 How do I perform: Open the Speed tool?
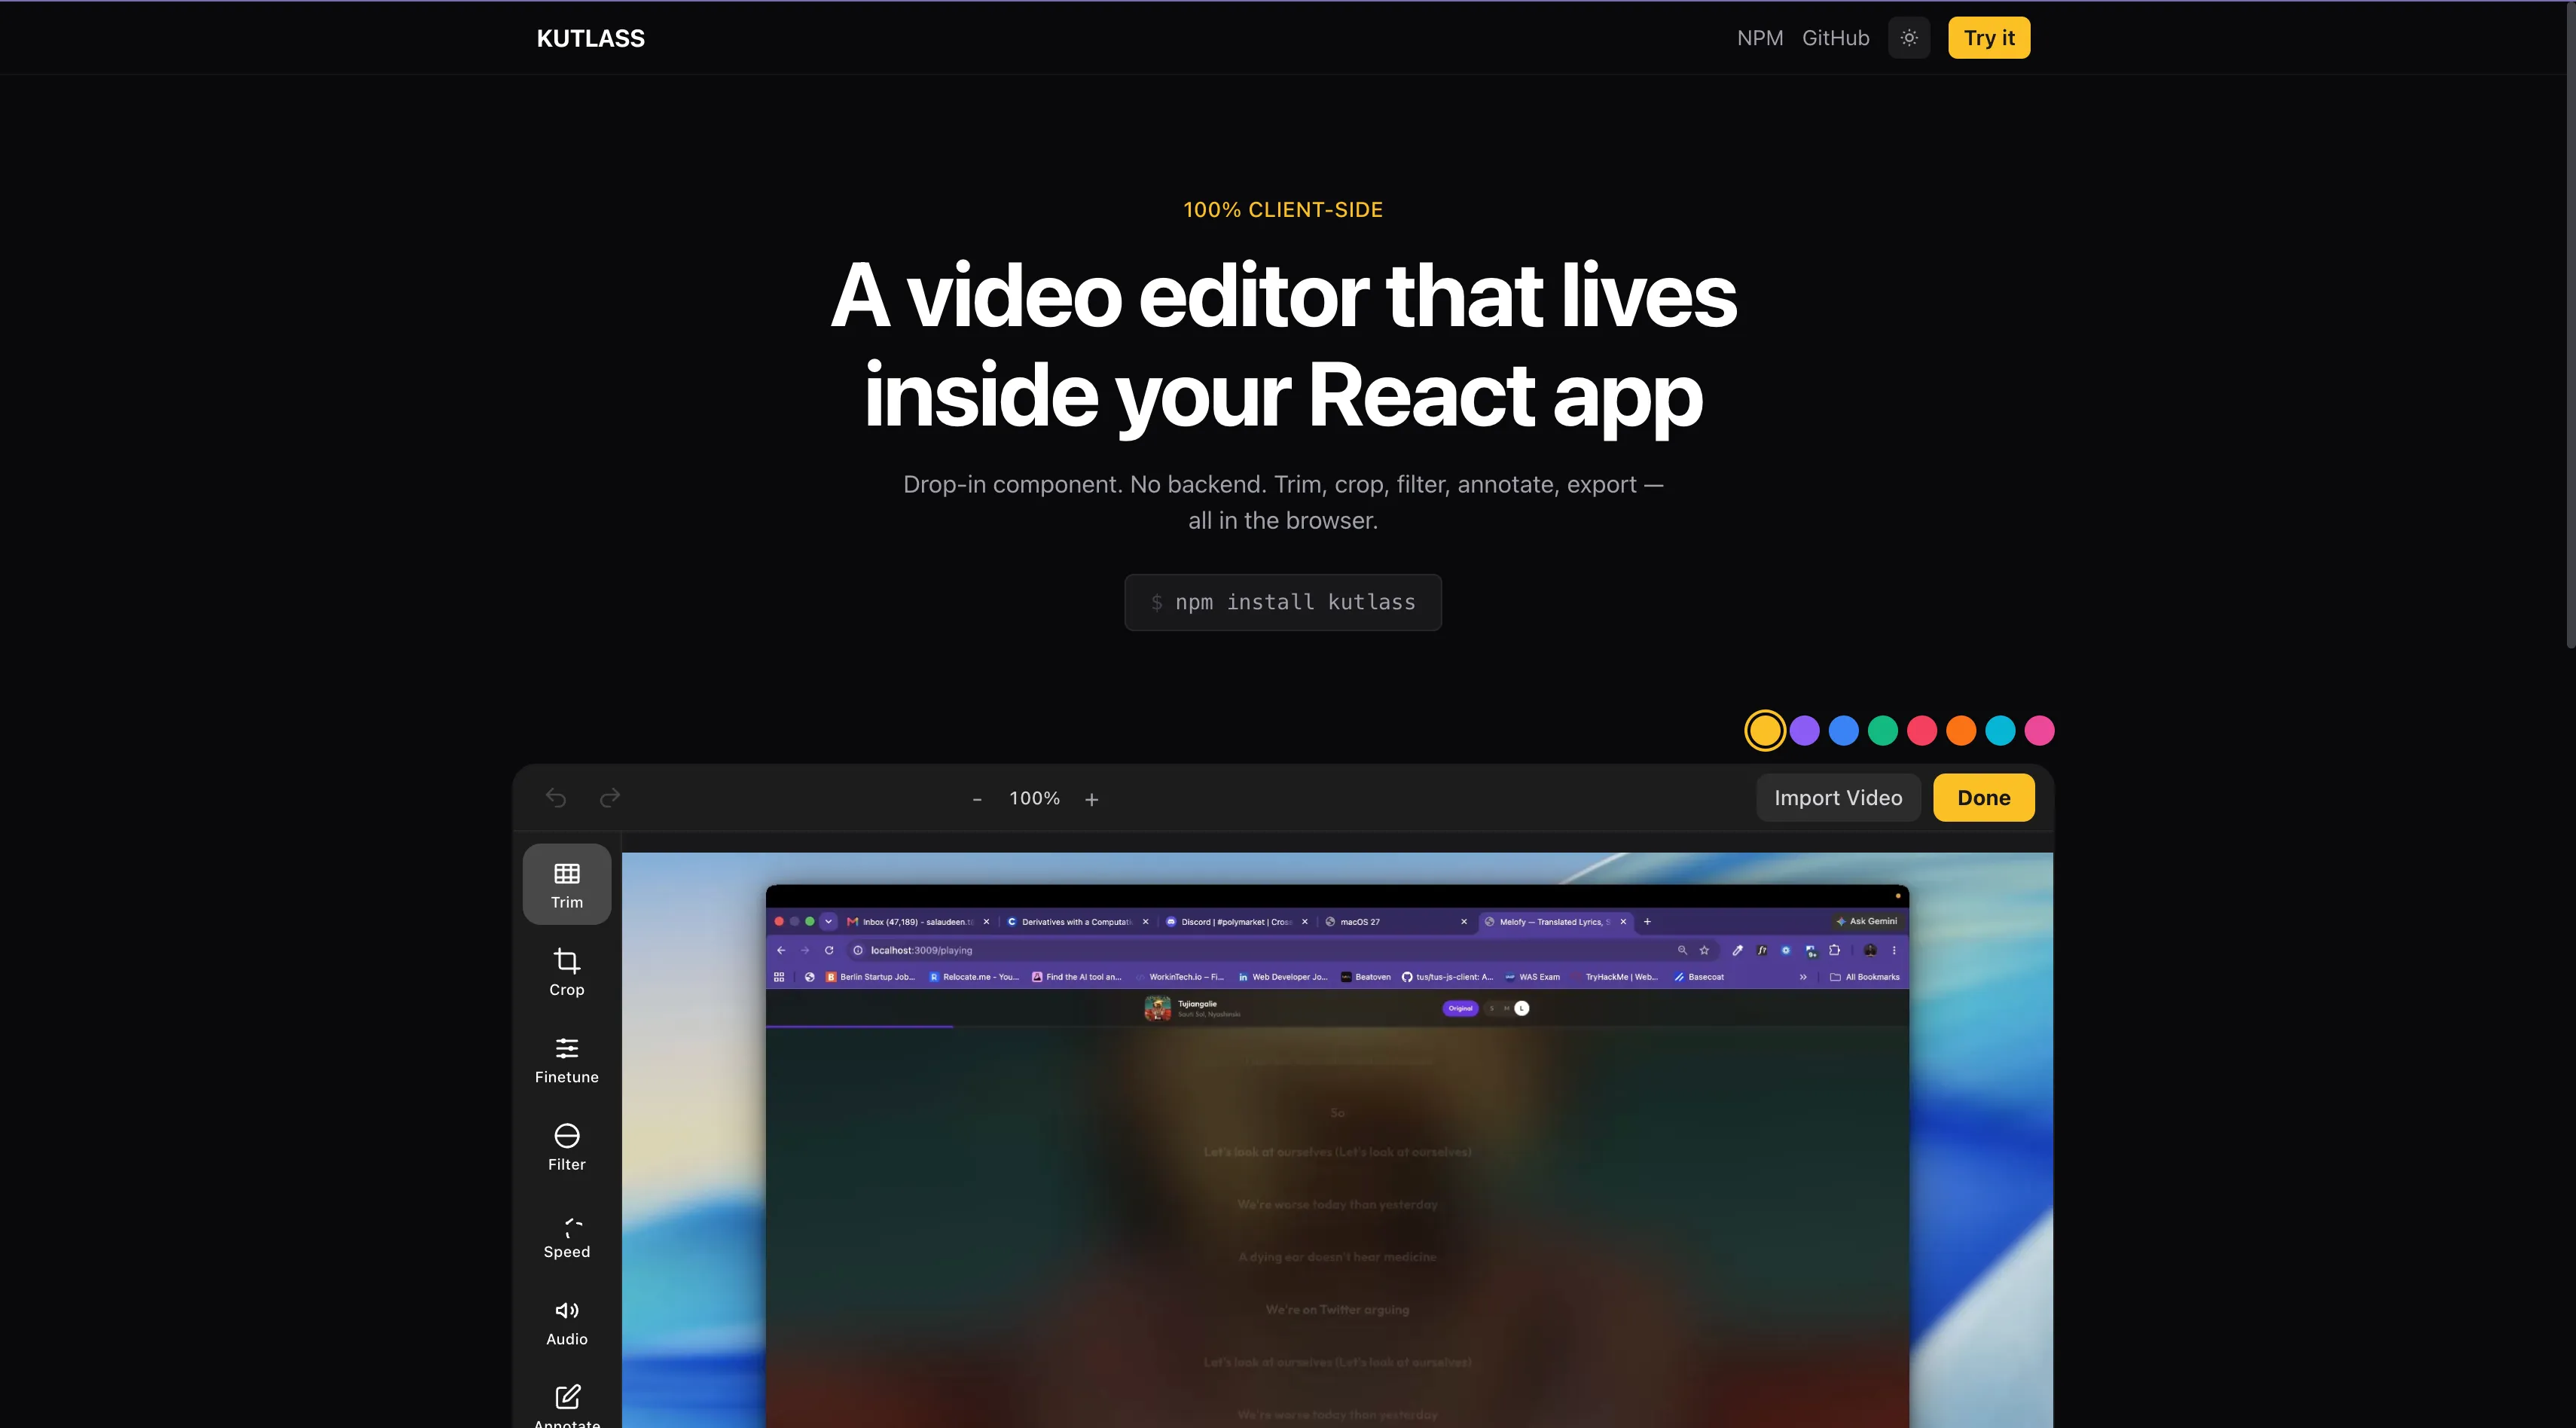[x=566, y=1234]
